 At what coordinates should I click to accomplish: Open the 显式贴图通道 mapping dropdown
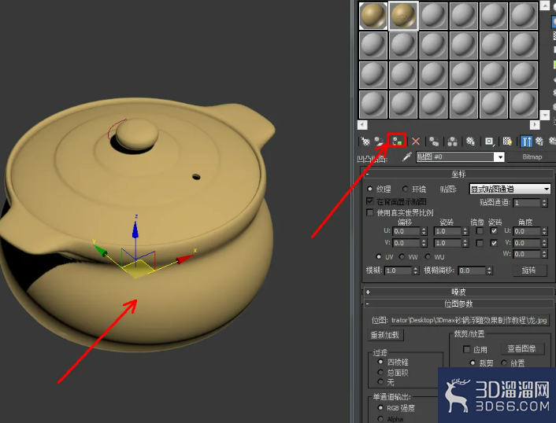[510, 189]
